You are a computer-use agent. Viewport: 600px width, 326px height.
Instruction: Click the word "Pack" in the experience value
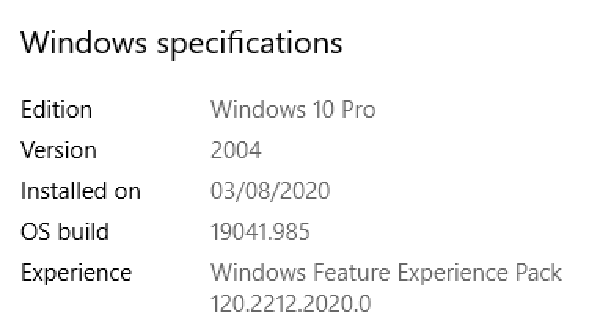[540, 273]
